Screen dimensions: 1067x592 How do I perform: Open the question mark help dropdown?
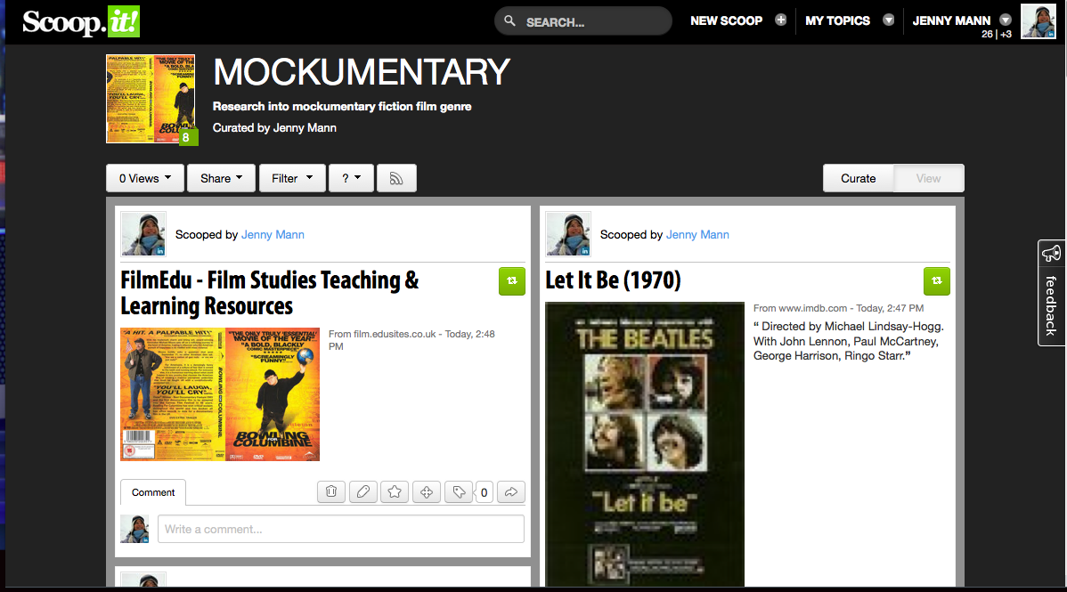(351, 178)
